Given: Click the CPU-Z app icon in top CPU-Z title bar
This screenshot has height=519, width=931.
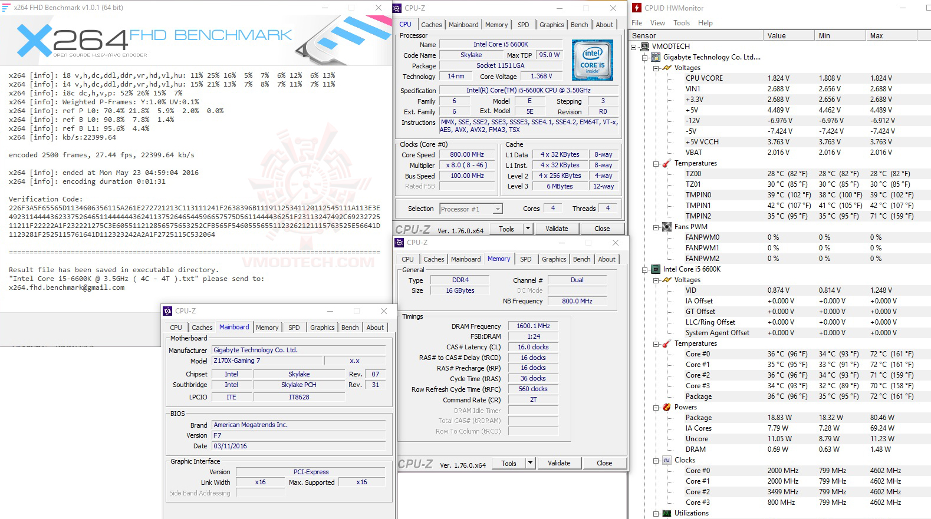Looking at the screenshot, I should 397,8.
